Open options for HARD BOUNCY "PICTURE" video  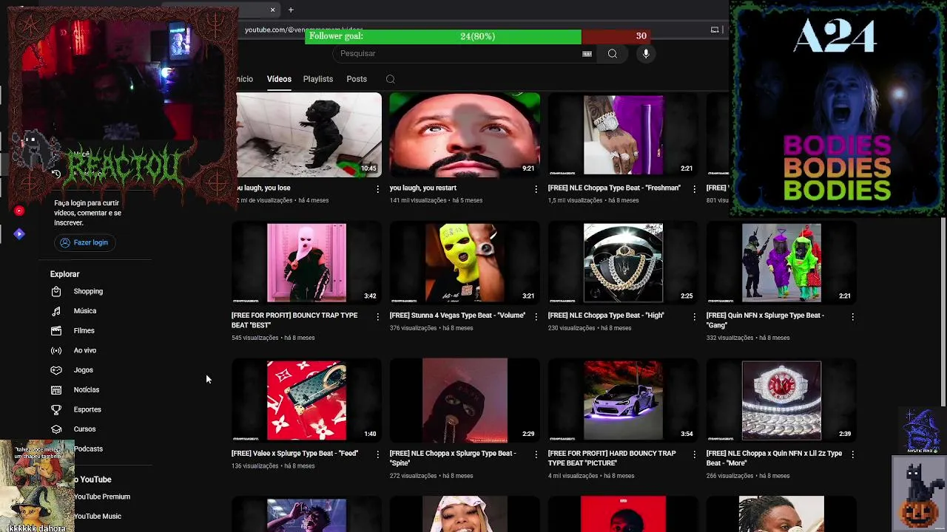[694, 454]
